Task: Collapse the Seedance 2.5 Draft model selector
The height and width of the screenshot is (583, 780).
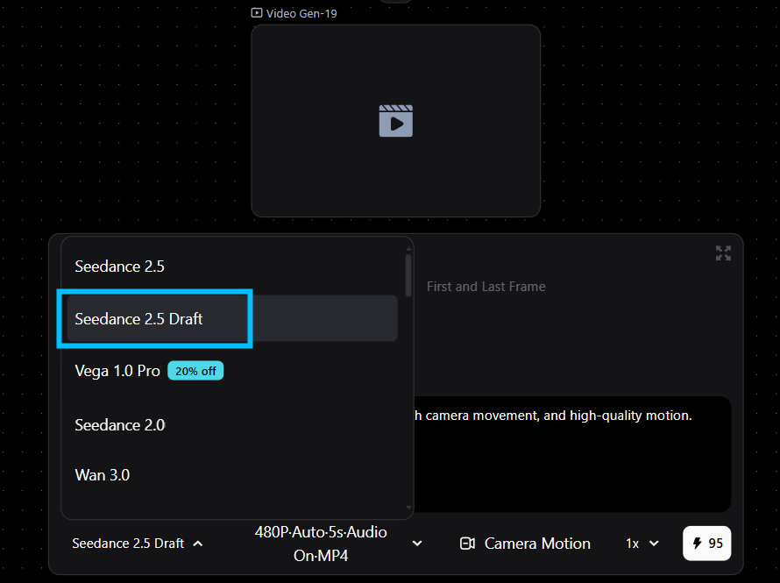Action: pos(138,544)
